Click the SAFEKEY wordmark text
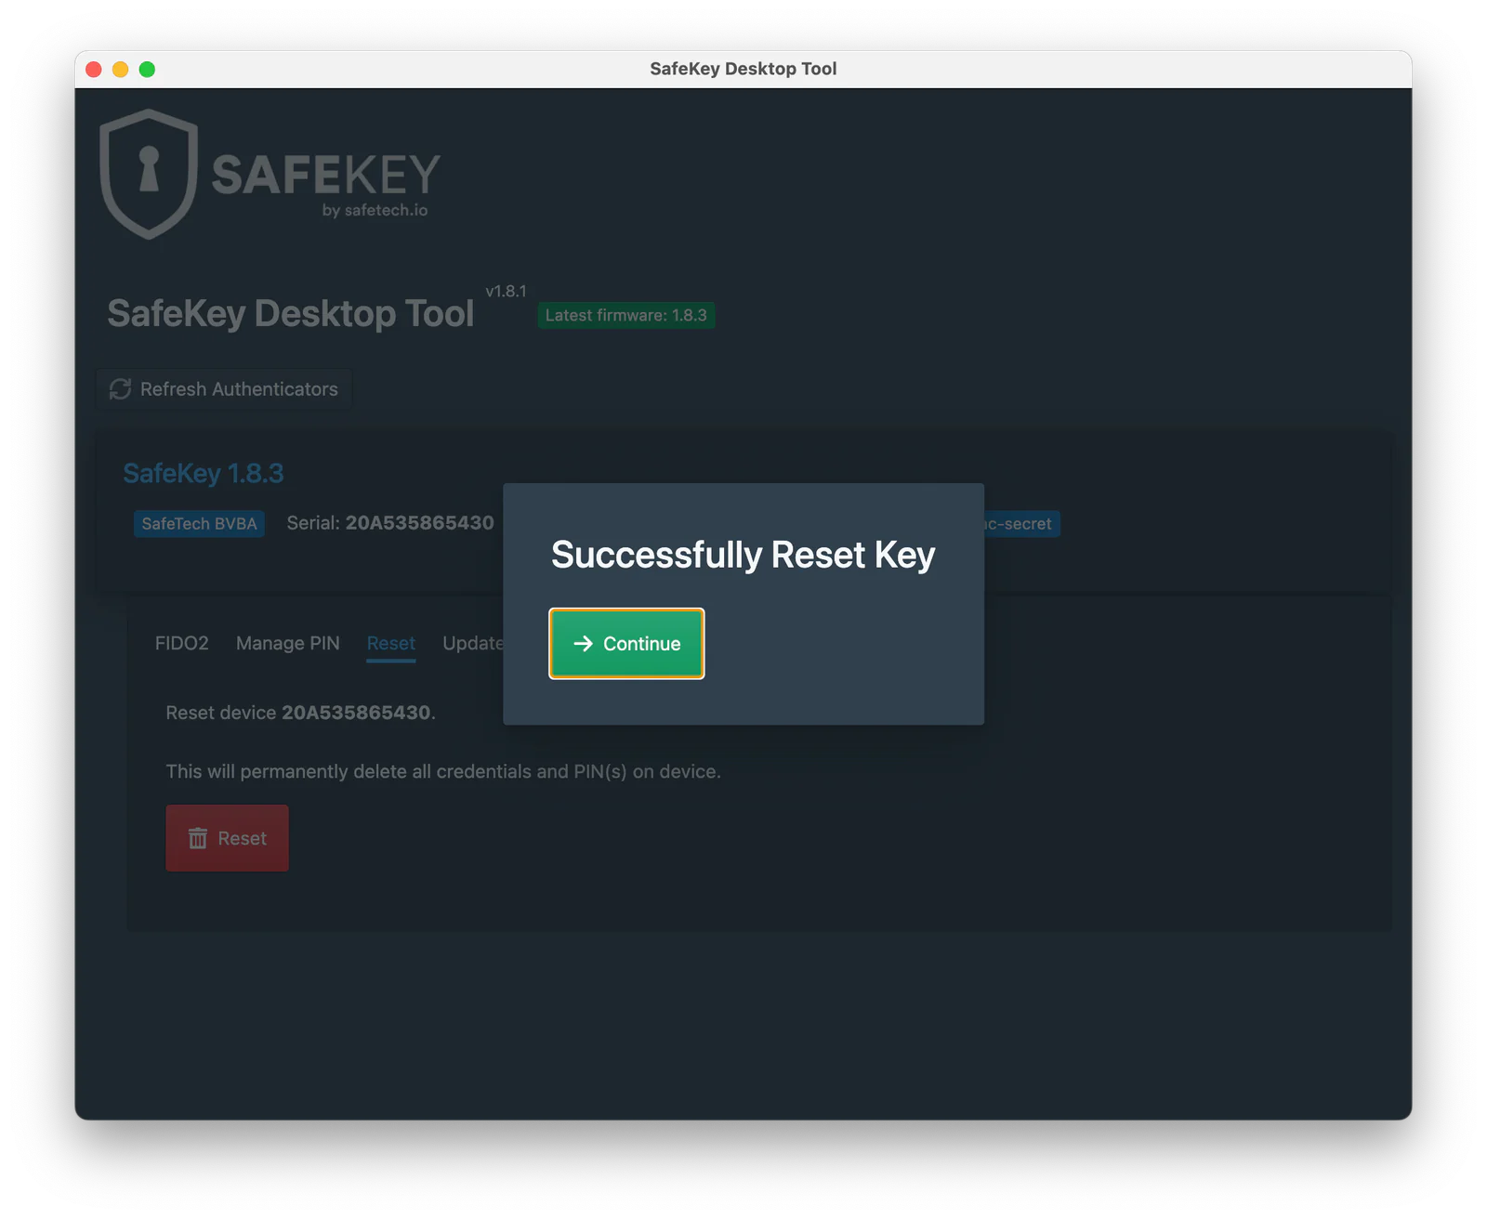The image size is (1487, 1219). pos(325,174)
